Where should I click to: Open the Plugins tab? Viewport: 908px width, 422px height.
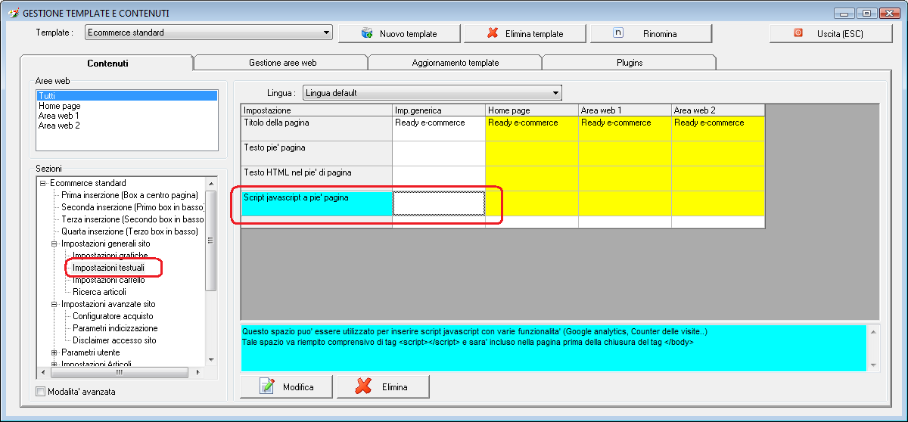pos(629,63)
